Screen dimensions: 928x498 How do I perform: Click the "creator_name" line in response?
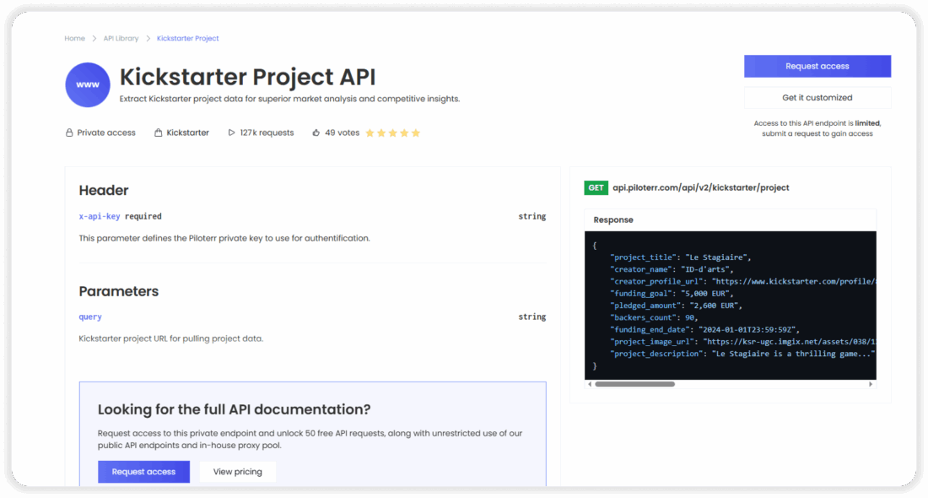click(672, 269)
